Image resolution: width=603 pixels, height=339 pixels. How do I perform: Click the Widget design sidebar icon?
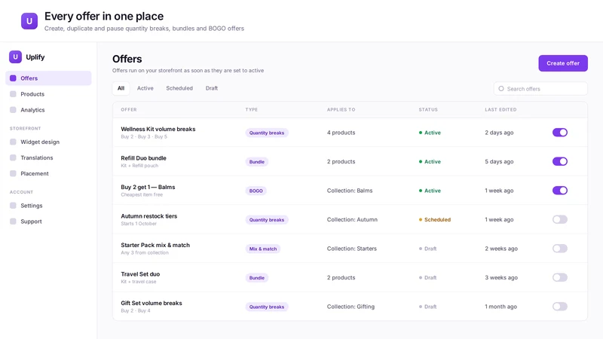coord(13,142)
